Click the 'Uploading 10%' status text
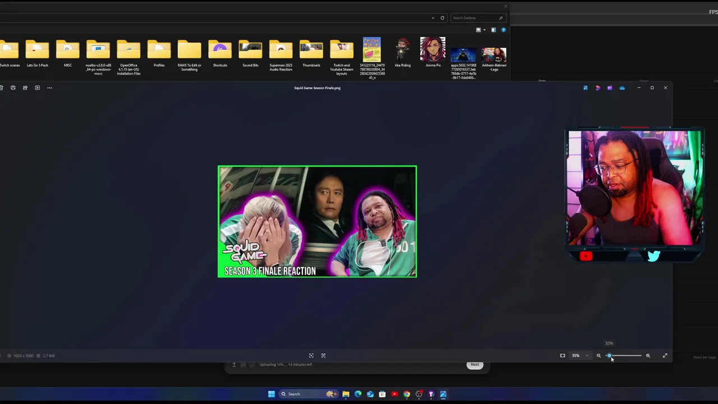The height and width of the screenshot is (404, 718). tap(286, 365)
